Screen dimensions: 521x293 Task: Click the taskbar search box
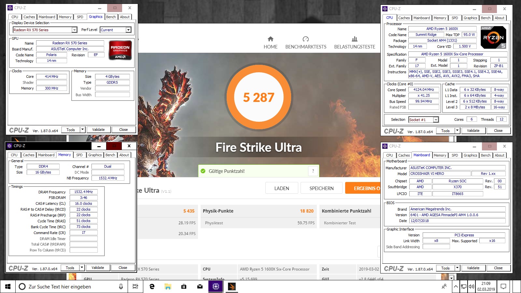[x=71, y=286]
